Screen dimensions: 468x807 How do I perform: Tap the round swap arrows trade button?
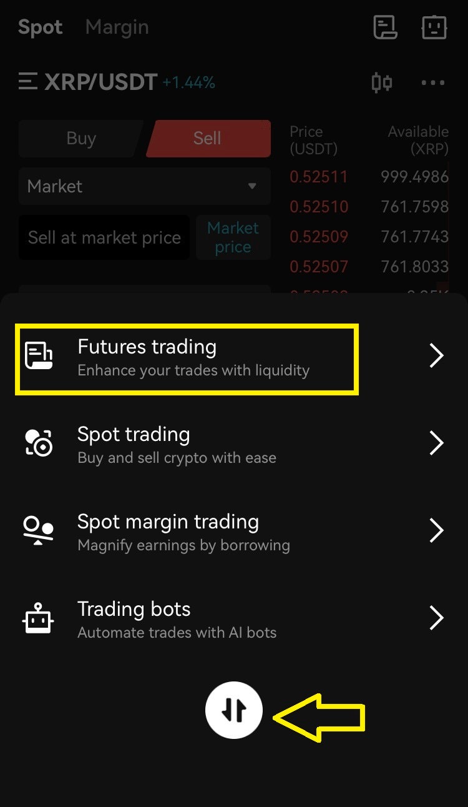[234, 710]
